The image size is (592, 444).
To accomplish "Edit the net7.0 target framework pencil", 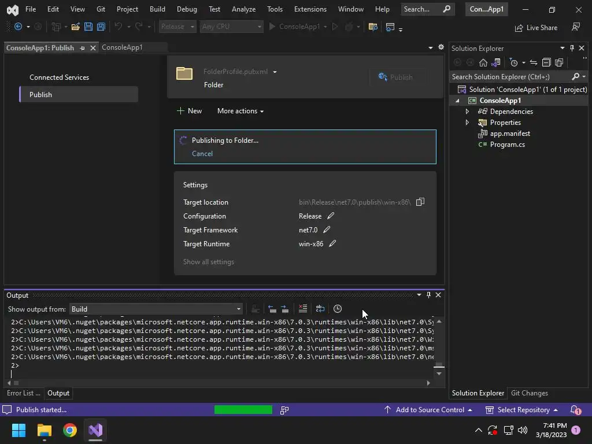I will (327, 230).
